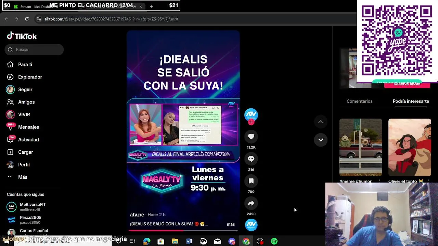The height and width of the screenshot is (246, 438).
Task: Open the Explorador page
Action: coord(30,77)
